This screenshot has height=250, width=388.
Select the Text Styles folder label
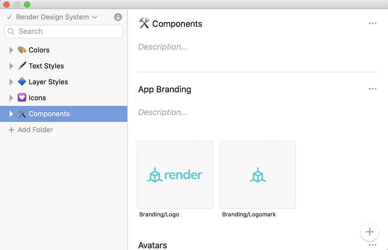pos(46,66)
